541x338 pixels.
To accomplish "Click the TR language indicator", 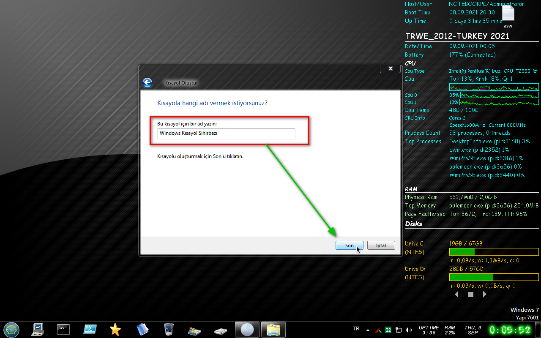I will (356, 329).
